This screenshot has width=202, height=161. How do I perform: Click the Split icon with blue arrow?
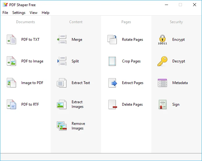(62, 61)
